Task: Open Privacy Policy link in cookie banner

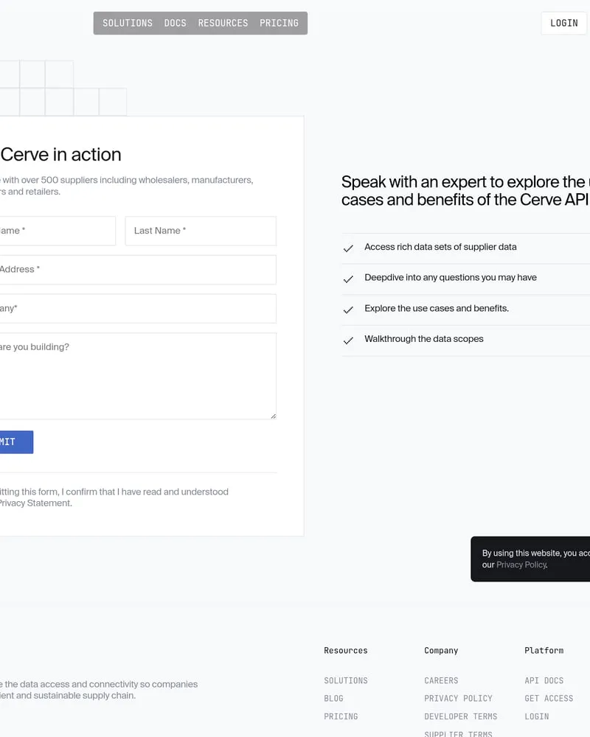Action: point(521,565)
